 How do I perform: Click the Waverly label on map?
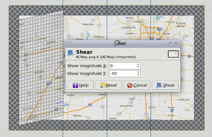point(77,116)
